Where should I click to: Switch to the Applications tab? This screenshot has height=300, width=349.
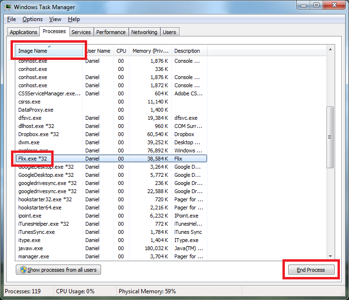pos(23,32)
